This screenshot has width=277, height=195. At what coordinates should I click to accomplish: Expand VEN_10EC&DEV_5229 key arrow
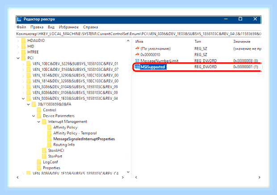point(23,64)
